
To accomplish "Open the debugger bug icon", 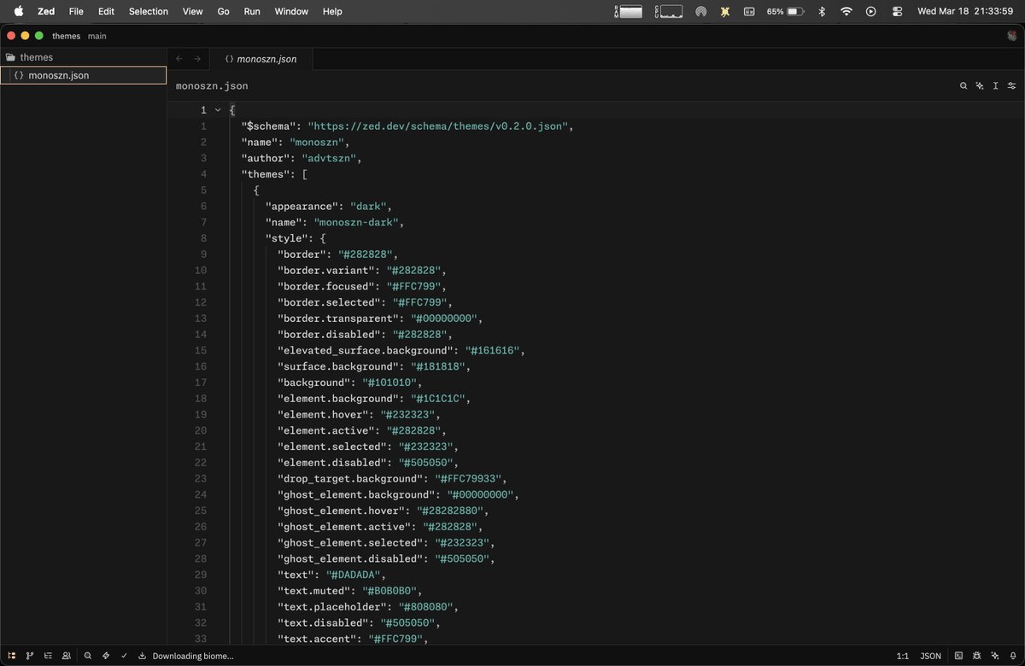I will (x=976, y=656).
